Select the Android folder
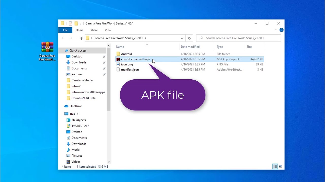Screen dimensions: 325x182 click(126, 54)
